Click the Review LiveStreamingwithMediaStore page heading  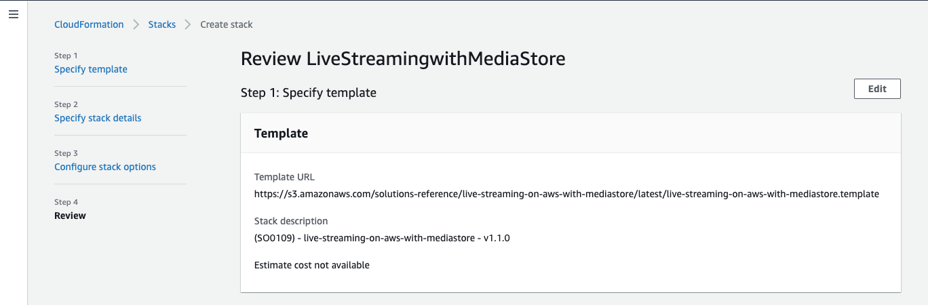tap(403, 59)
